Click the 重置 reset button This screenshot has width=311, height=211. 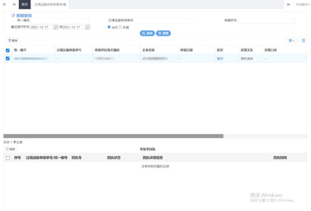click(163, 33)
